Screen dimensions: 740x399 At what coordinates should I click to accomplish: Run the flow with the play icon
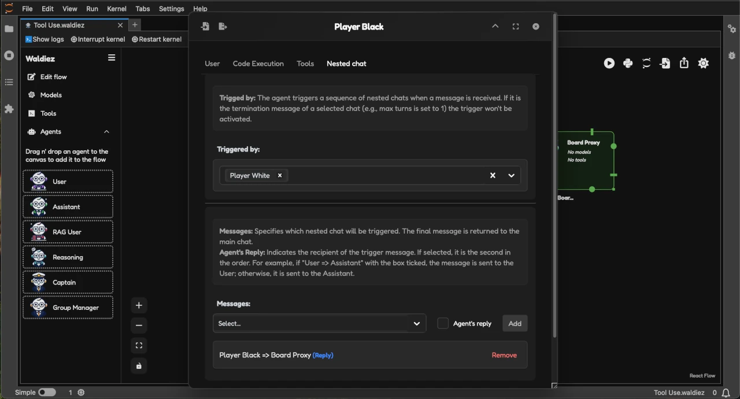click(609, 63)
